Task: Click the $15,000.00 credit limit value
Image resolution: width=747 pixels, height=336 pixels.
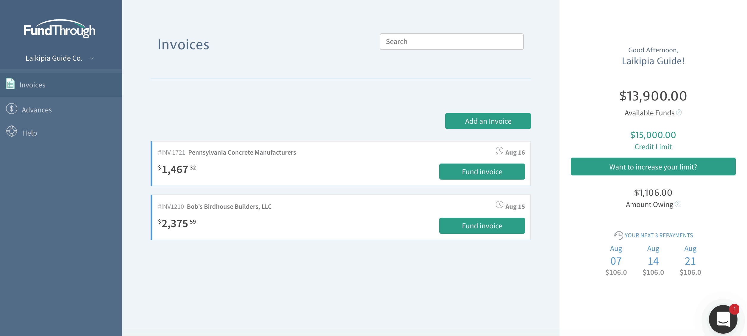Action: tap(653, 135)
